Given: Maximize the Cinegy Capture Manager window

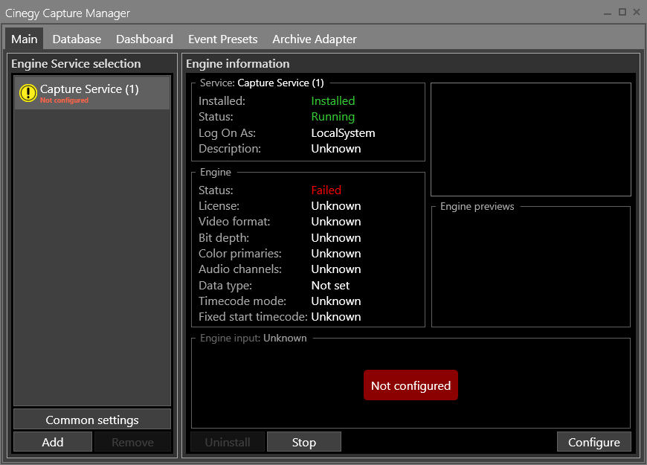Looking at the screenshot, I should (622, 12).
